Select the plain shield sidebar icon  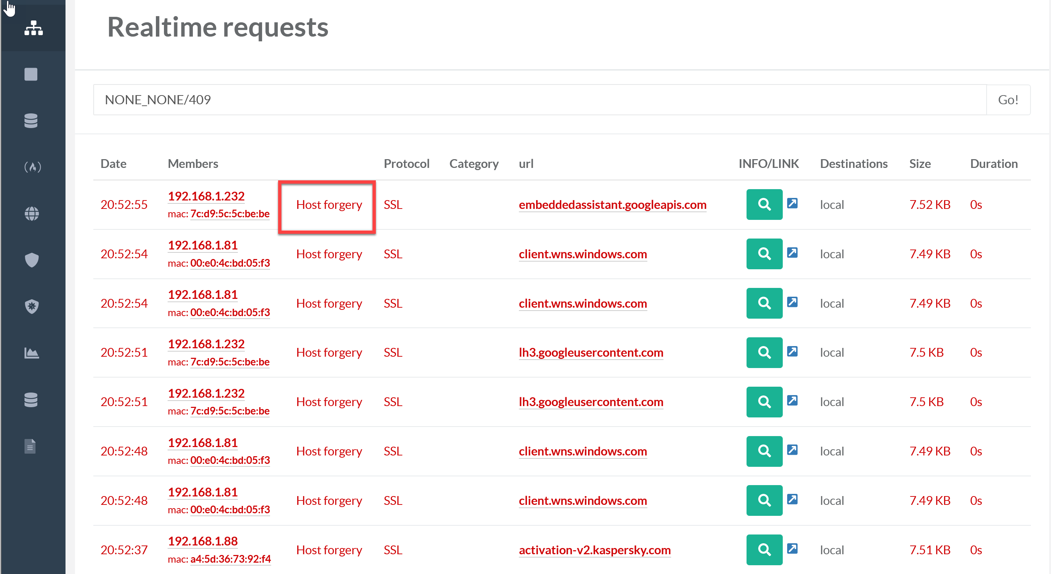(31, 259)
